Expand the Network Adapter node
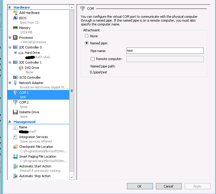216x194 pixels. [10, 83]
